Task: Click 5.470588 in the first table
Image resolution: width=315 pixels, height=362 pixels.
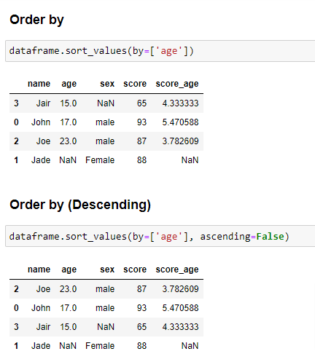Action: coord(180,122)
